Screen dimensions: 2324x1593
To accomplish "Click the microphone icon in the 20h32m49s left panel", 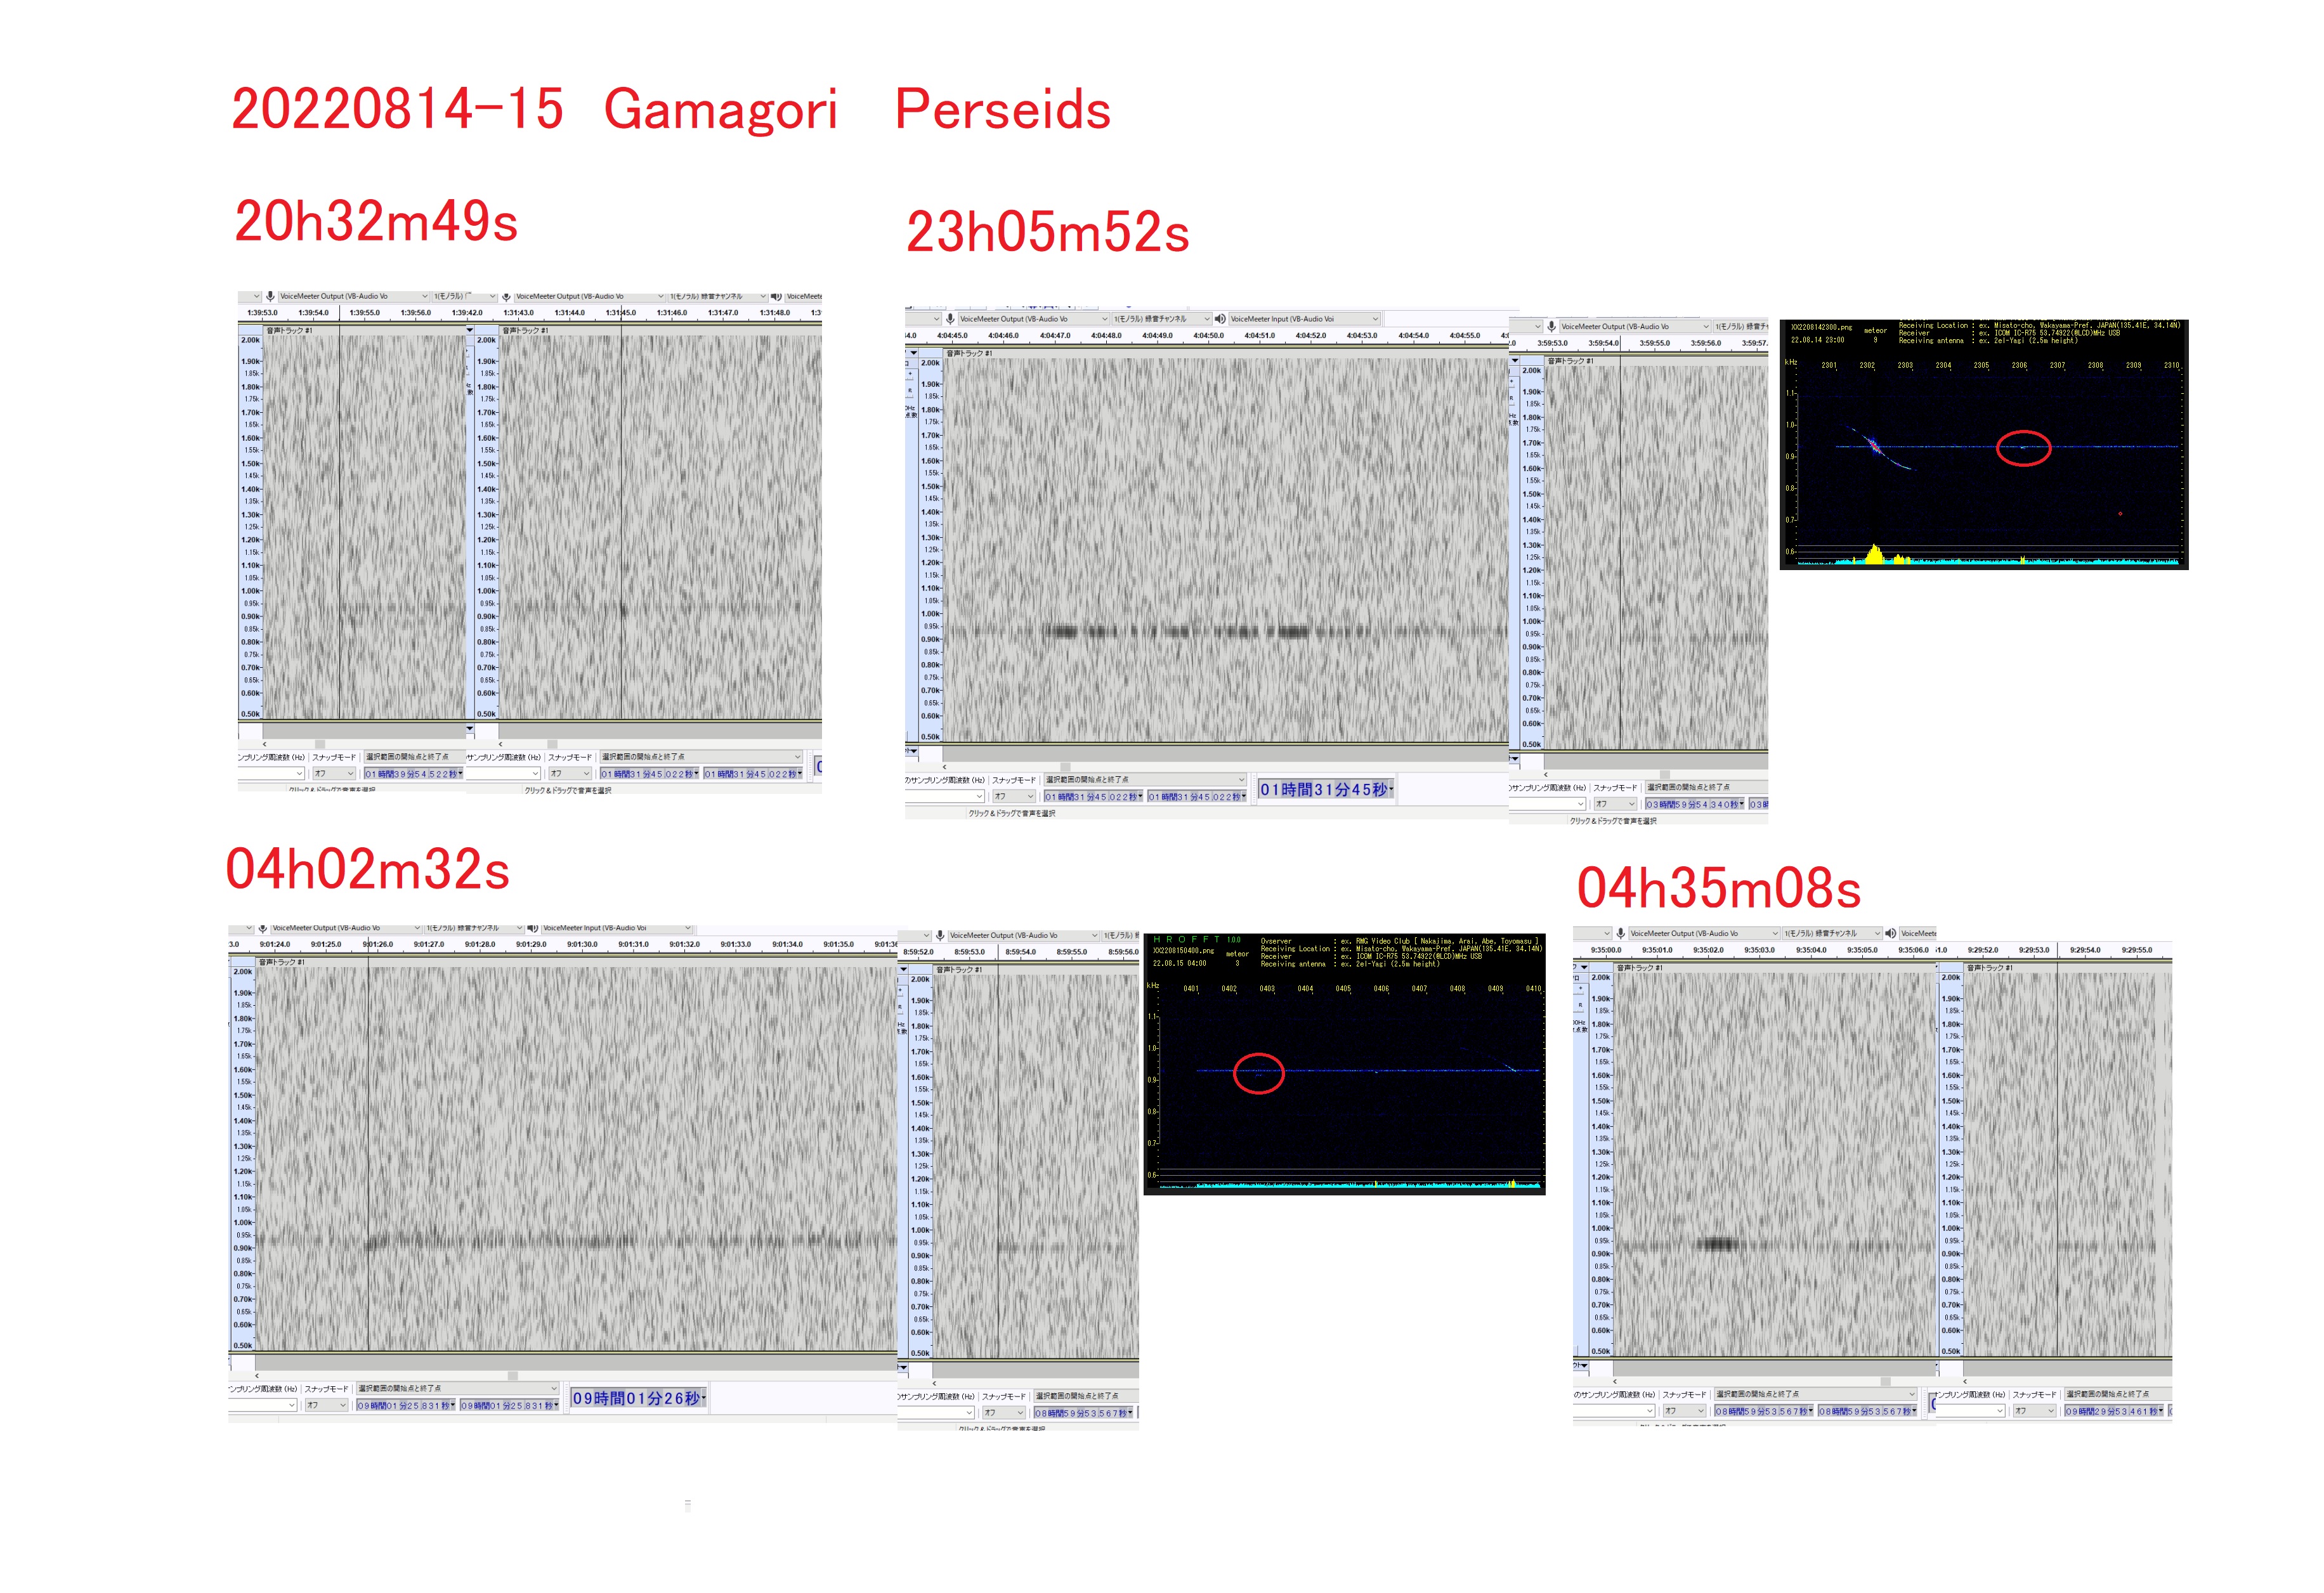I will [x=270, y=296].
